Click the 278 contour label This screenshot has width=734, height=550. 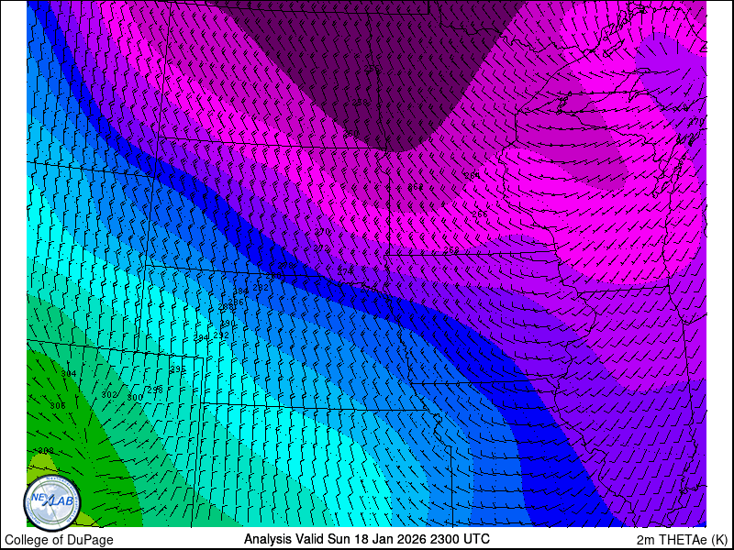pyautogui.click(x=286, y=266)
